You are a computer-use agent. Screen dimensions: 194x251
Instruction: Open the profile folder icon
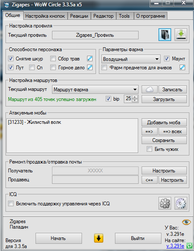pos(165,35)
